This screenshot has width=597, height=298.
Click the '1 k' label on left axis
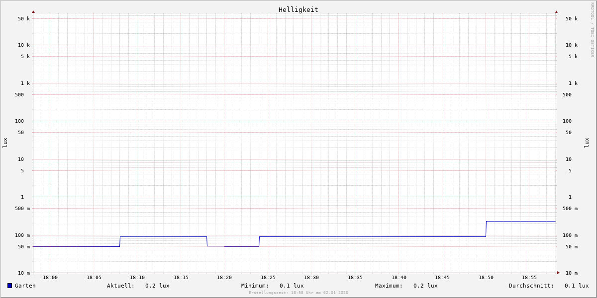[x=25, y=83]
